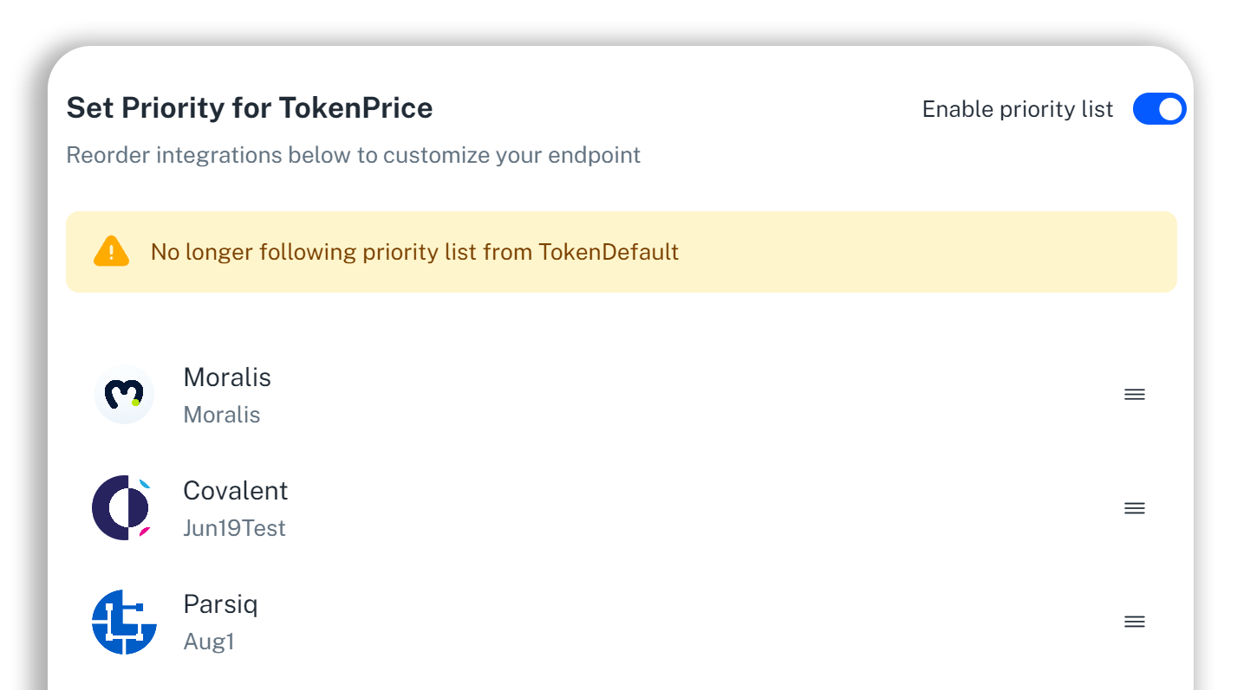Select the bold Moralis integration name
Image resolution: width=1237 pixels, height=690 pixels.
[227, 377]
